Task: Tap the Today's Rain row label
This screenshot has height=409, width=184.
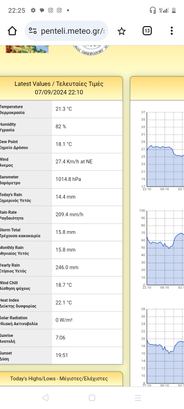Action: pyautogui.click(x=16, y=197)
